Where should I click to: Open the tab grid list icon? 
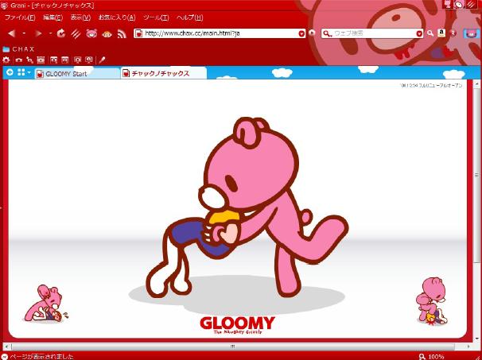tap(21, 72)
